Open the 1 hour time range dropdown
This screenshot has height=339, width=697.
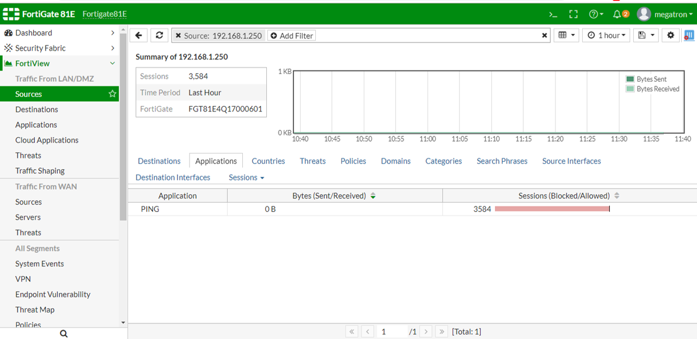click(x=606, y=35)
